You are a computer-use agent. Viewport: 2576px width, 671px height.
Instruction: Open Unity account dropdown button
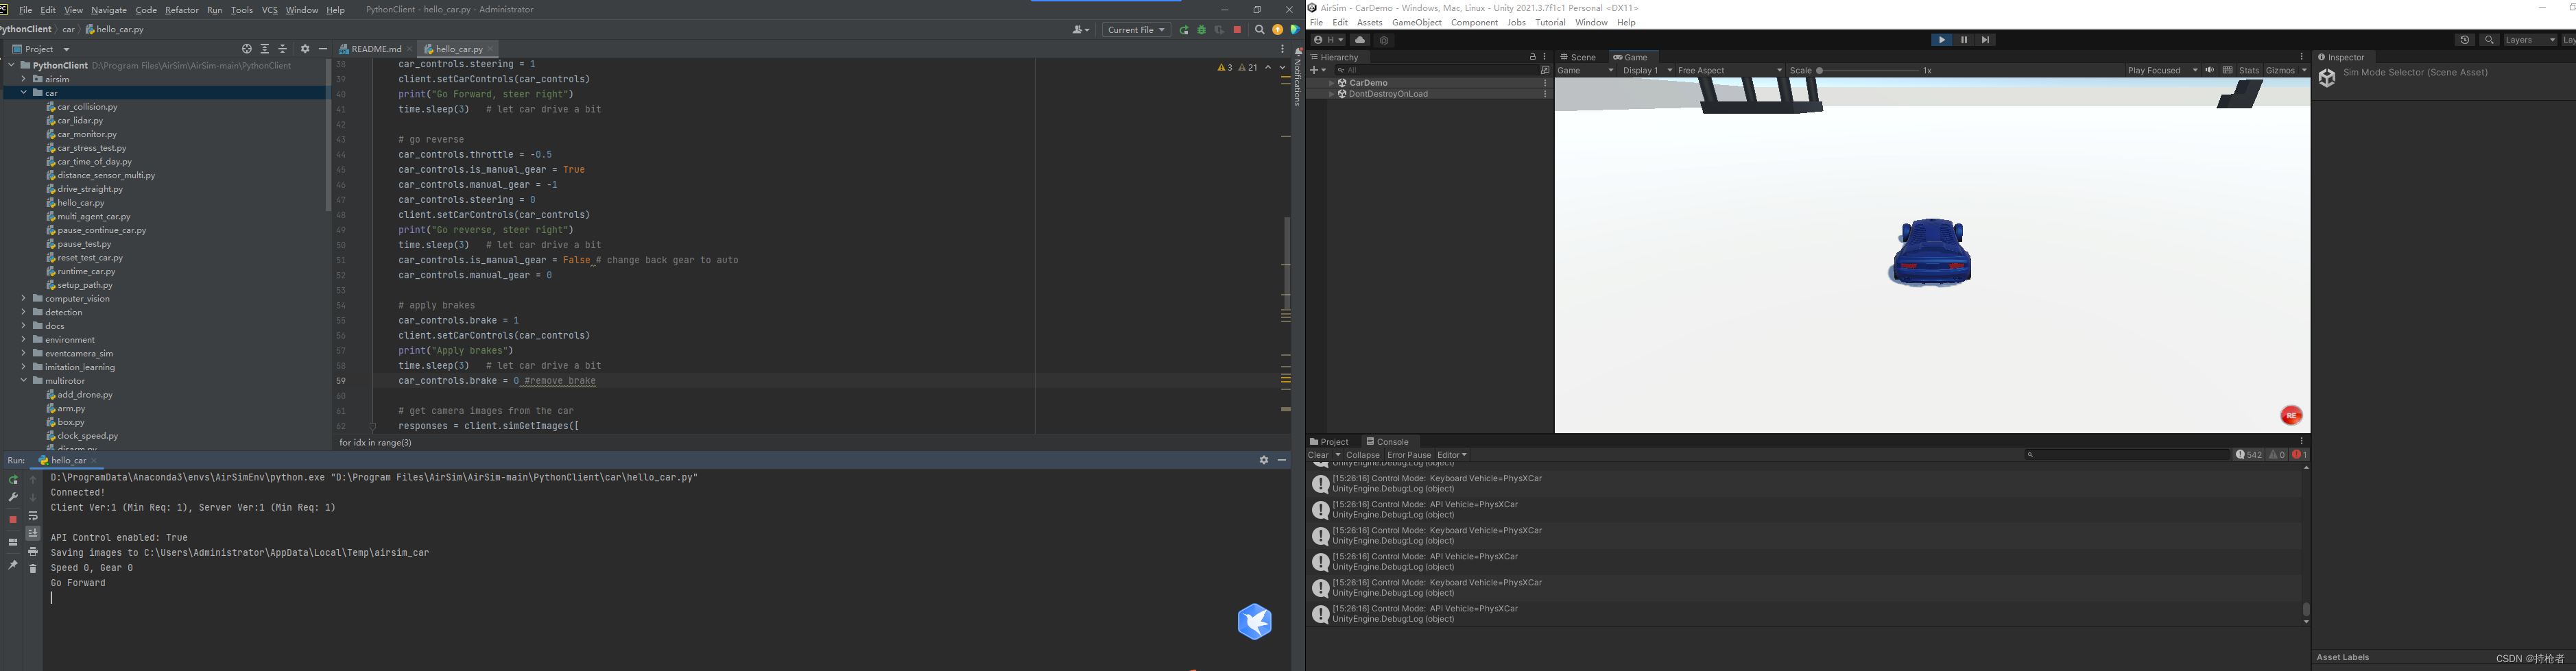[1328, 40]
